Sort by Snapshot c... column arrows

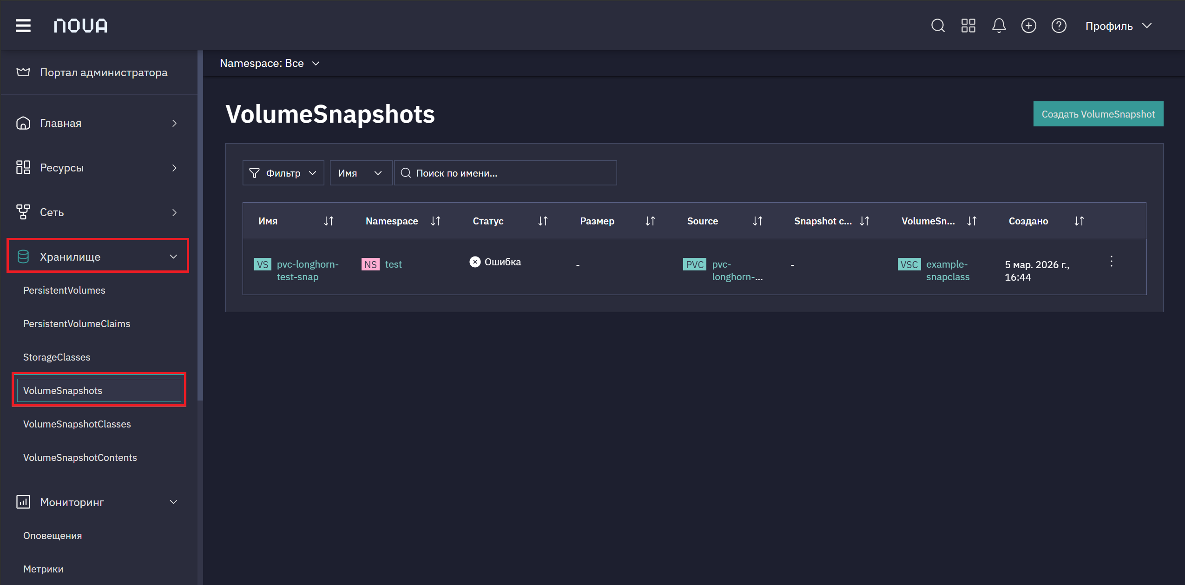click(x=864, y=221)
